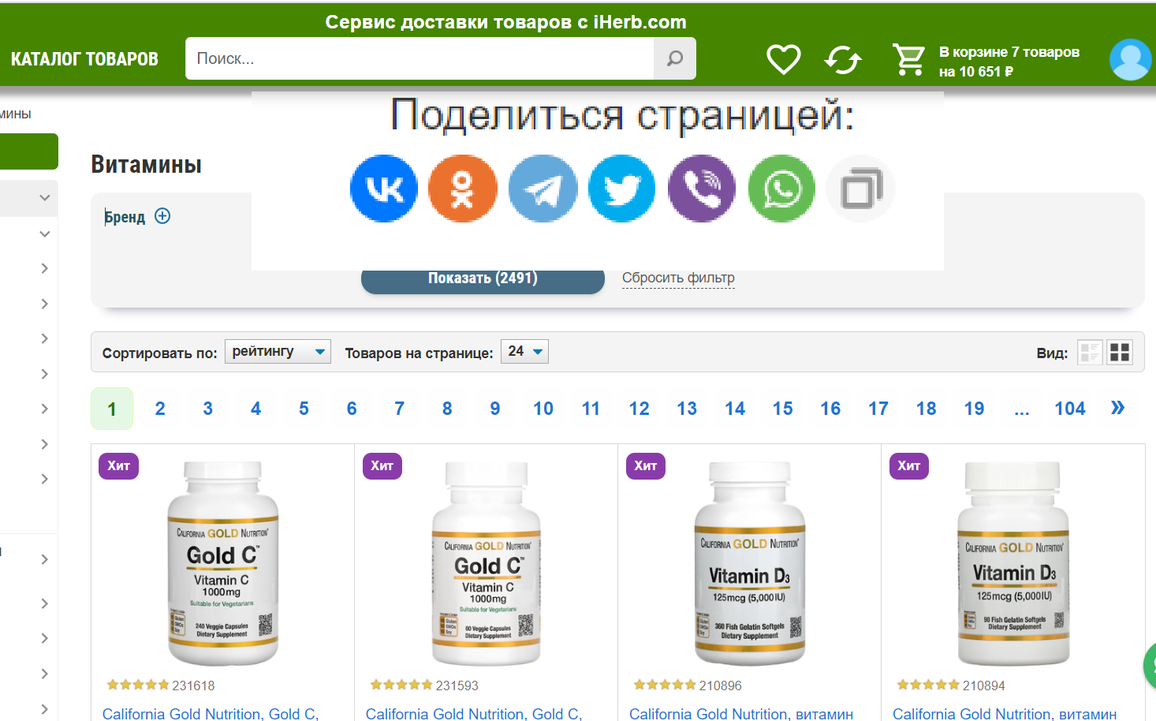Switch to list view layout

coord(1090,352)
